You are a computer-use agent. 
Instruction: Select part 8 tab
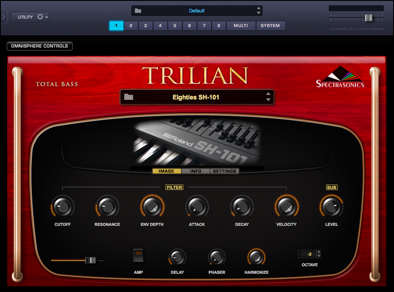[x=219, y=26]
